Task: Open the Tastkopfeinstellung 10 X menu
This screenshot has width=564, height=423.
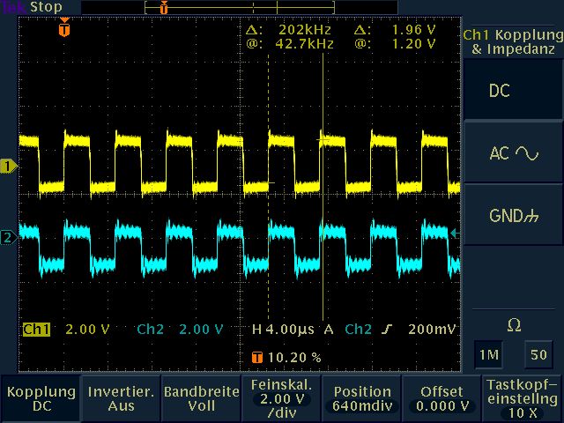Action: (522, 398)
